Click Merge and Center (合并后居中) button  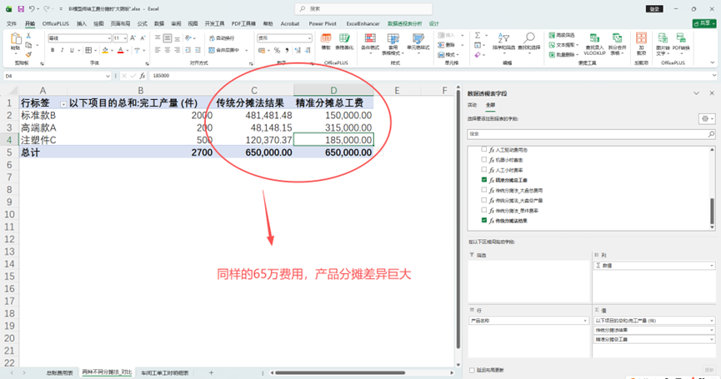[224, 50]
